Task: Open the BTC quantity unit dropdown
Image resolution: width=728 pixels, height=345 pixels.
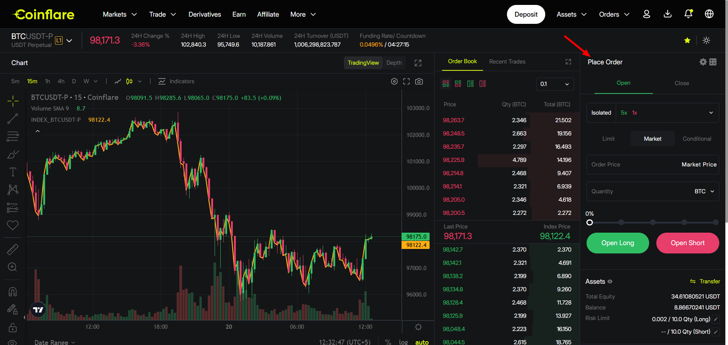Action: click(704, 191)
